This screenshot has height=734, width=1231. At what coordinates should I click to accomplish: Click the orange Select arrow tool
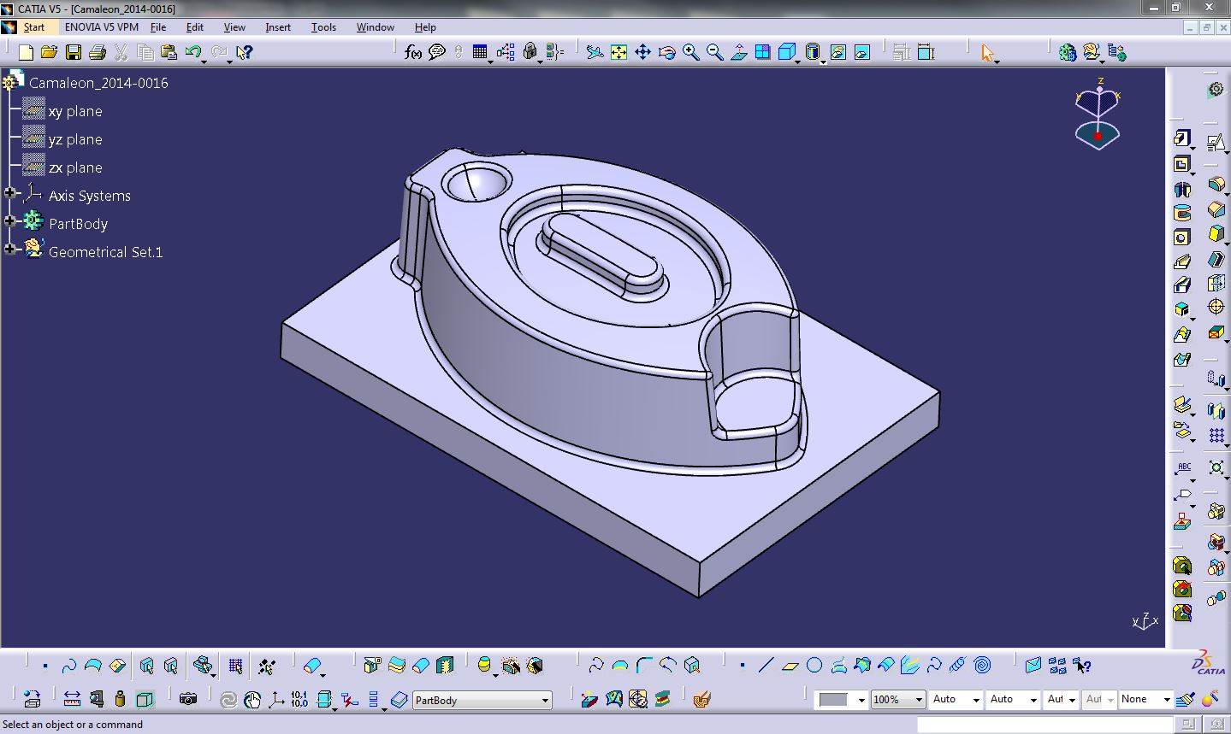click(988, 52)
